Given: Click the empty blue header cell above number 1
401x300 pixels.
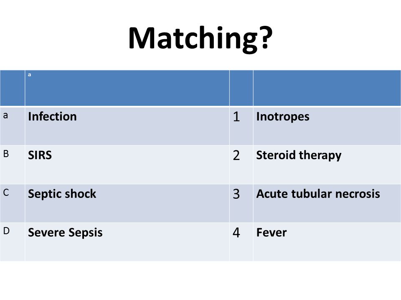Looking at the screenshot, I should [241, 88].
